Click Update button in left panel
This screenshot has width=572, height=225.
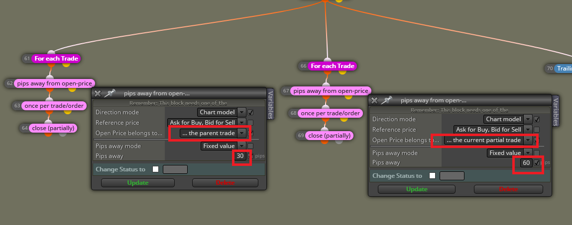click(138, 183)
